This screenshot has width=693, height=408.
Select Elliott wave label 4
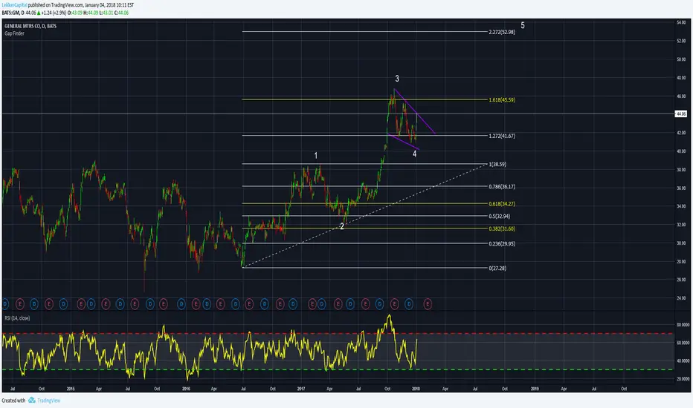(415, 154)
